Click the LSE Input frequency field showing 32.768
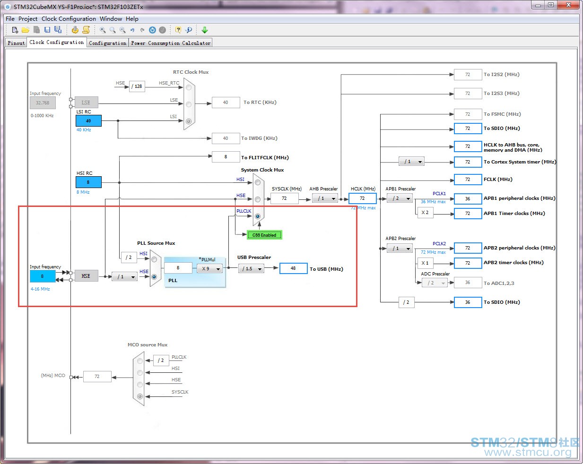 pyautogui.click(x=43, y=103)
